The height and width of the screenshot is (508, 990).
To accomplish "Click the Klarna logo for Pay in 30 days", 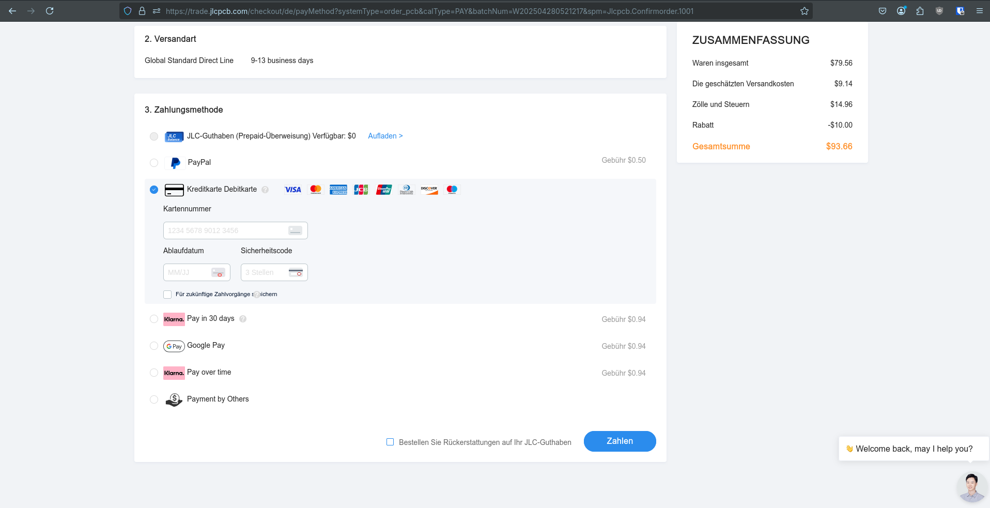I will [x=174, y=319].
